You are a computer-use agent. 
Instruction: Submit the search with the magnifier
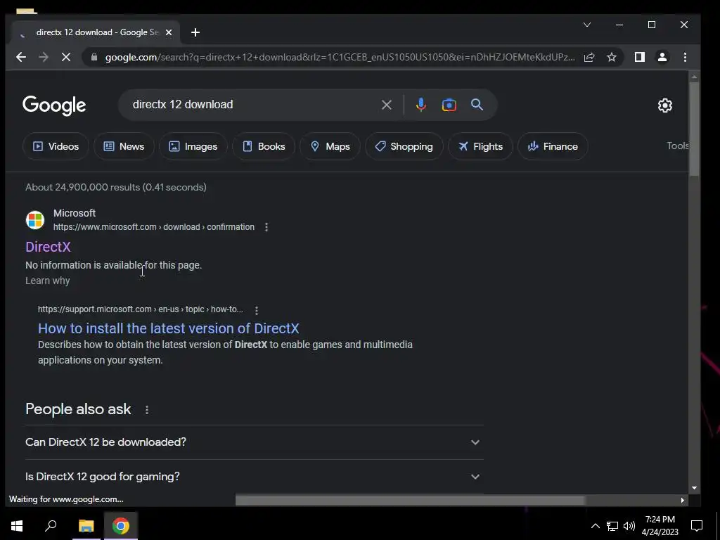(x=477, y=105)
